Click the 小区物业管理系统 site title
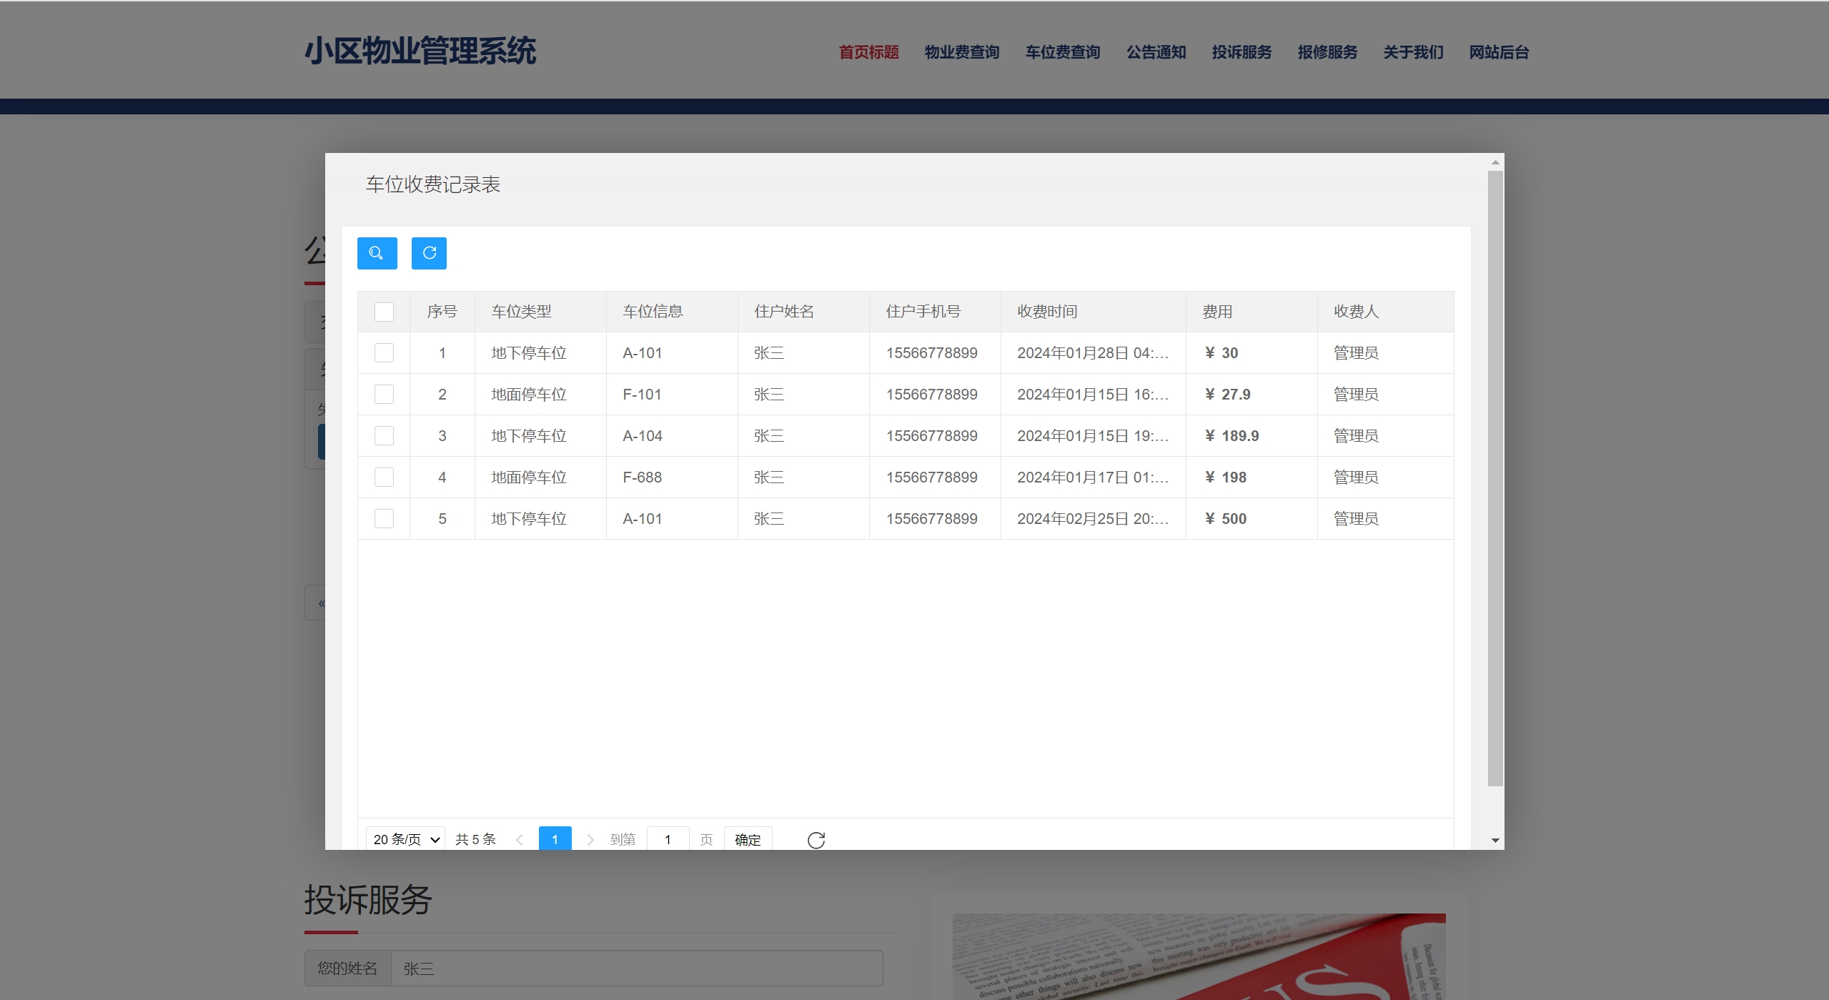 coord(420,51)
